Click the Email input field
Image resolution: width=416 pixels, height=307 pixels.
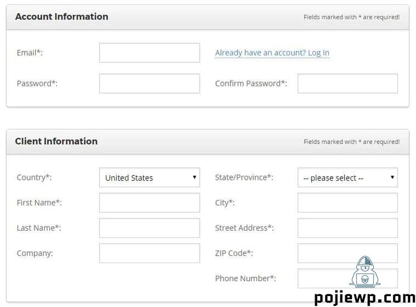(x=149, y=53)
